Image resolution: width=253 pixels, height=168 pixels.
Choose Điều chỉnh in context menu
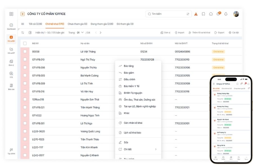click(138, 80)
